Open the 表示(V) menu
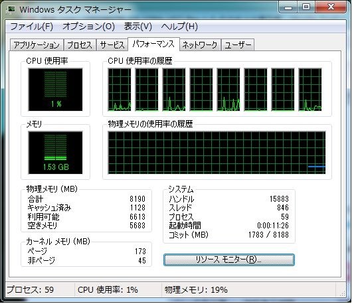The image size is (352, 304). point(138,27)
